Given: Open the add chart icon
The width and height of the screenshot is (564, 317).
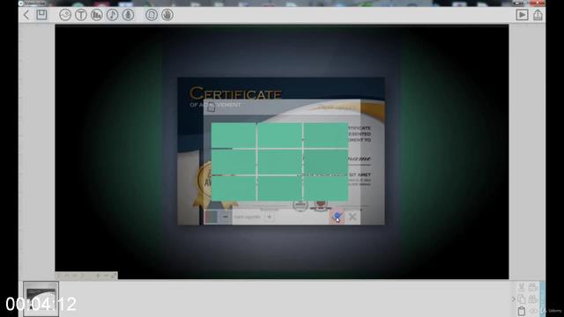Looking at the screenshot, I should pos(97,15).
